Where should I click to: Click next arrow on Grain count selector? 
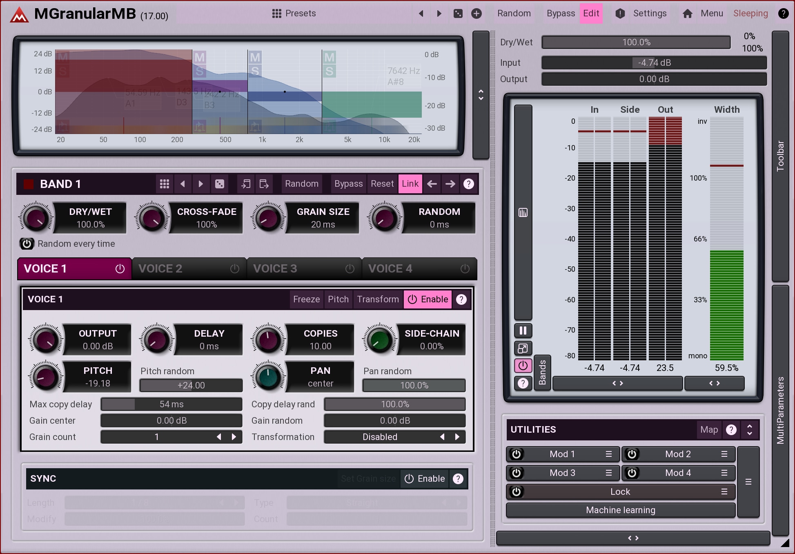point(234,437)
